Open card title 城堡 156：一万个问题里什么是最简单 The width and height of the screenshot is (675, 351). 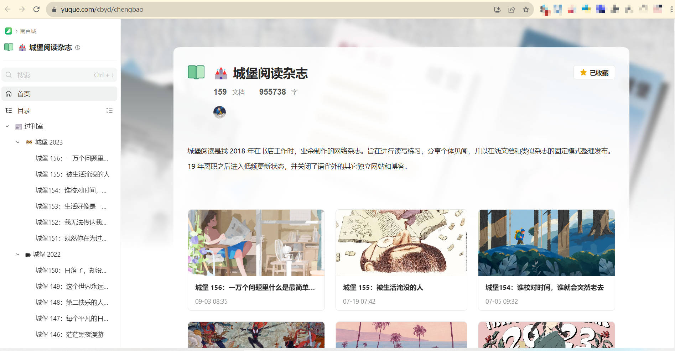coord(255,288)
